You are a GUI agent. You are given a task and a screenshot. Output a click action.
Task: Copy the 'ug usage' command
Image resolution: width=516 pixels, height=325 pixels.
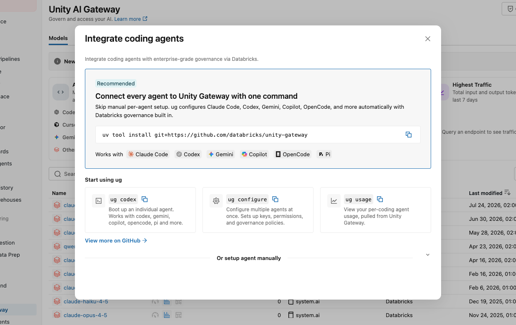(x=380, y=199)
